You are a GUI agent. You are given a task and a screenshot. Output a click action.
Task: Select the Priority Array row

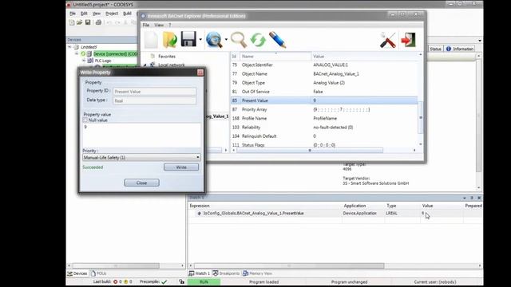pos(324,109)
